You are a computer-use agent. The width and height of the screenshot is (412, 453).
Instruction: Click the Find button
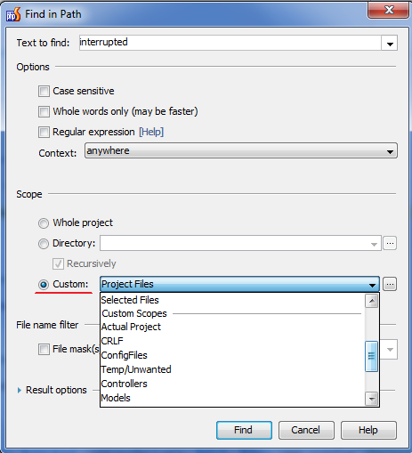(x=244, y=430)
